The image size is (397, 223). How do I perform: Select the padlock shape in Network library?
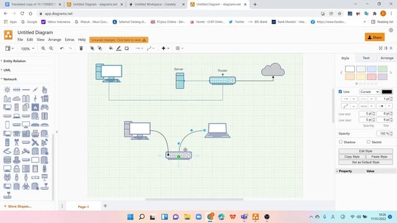(x=17, y=151)
